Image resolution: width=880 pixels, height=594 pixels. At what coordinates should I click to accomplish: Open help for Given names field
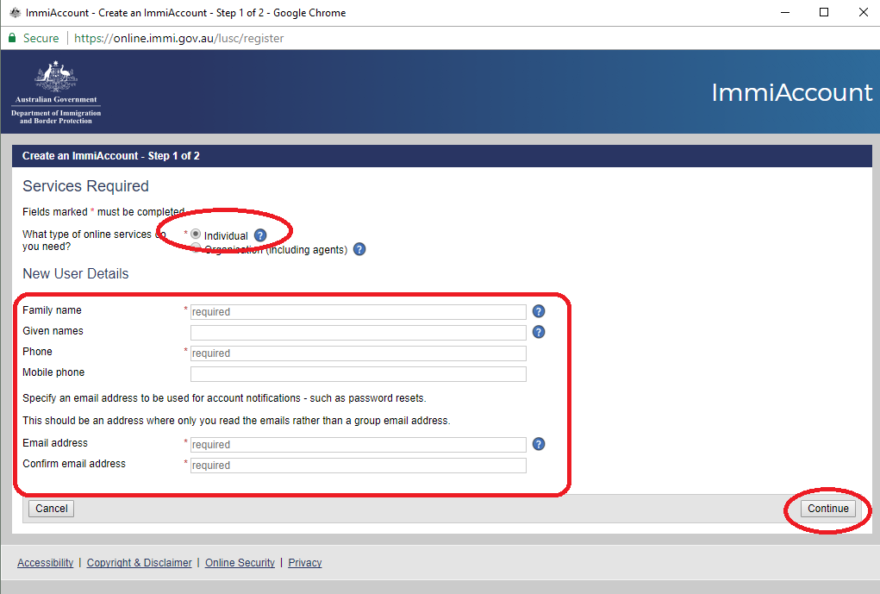click(538, 332)
